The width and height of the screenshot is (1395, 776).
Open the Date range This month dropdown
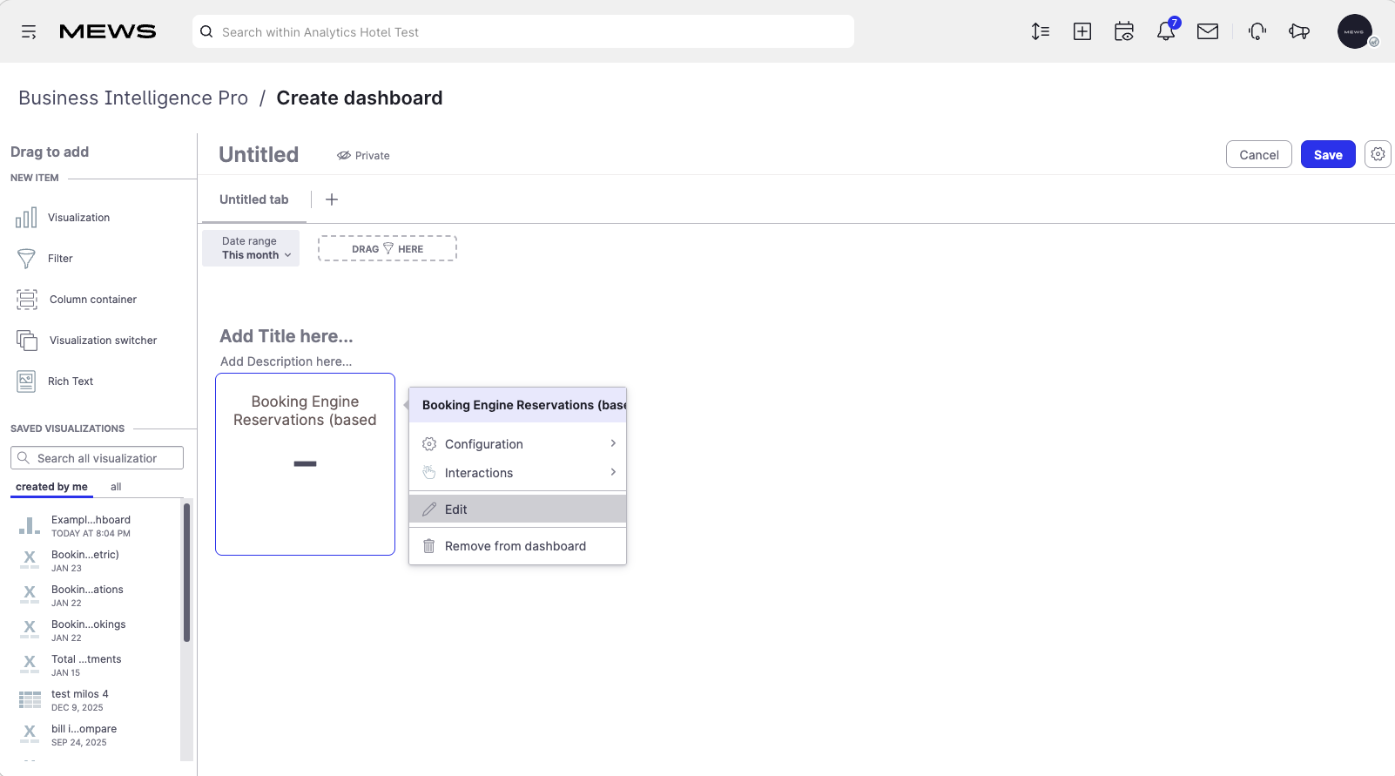tap(251, 248)
